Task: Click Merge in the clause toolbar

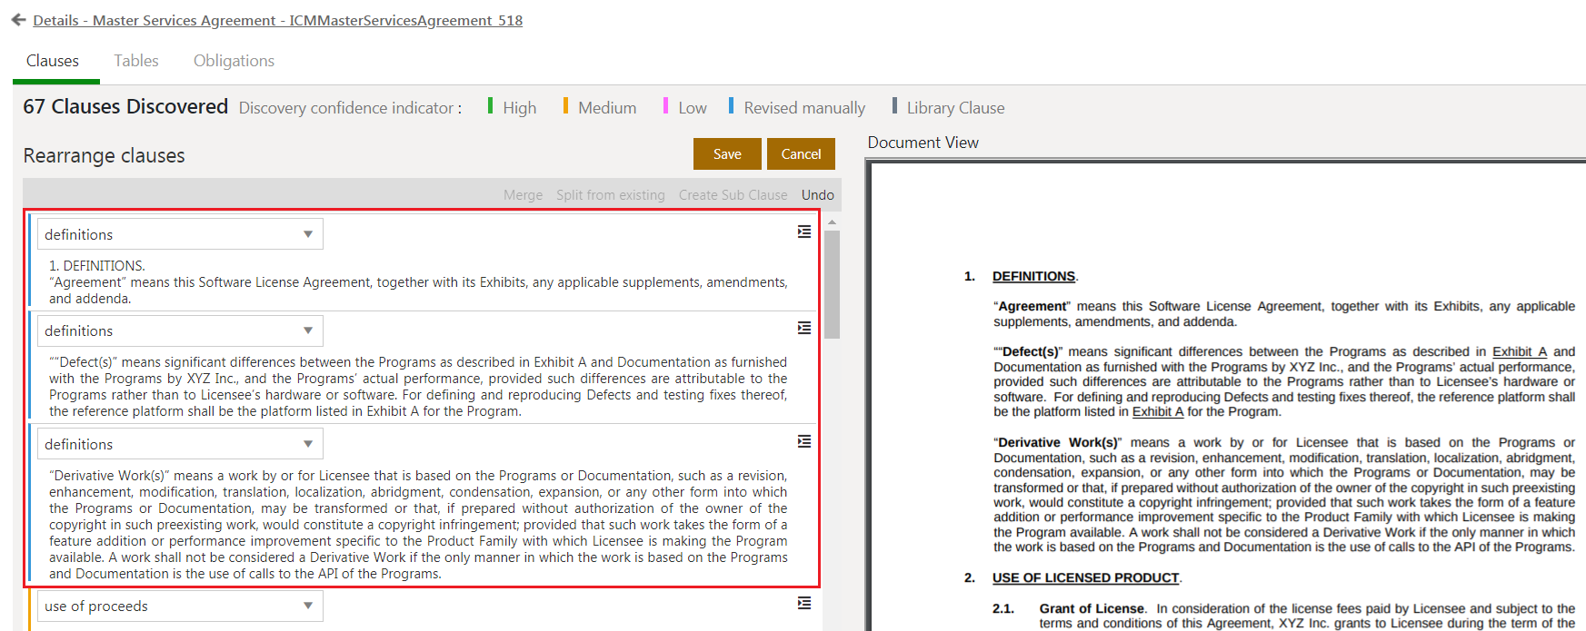Action: 523,195
